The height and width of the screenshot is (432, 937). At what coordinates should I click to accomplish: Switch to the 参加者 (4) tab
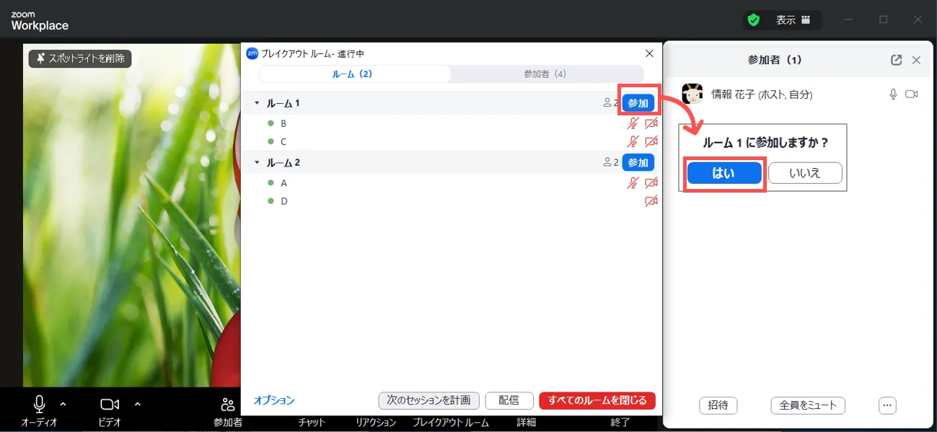pos(545,74)
